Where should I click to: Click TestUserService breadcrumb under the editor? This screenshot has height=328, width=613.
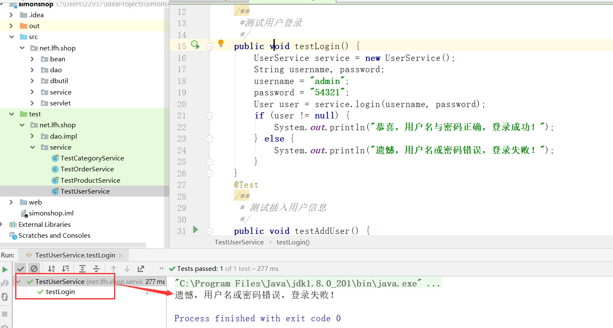[x=239, y=242]
